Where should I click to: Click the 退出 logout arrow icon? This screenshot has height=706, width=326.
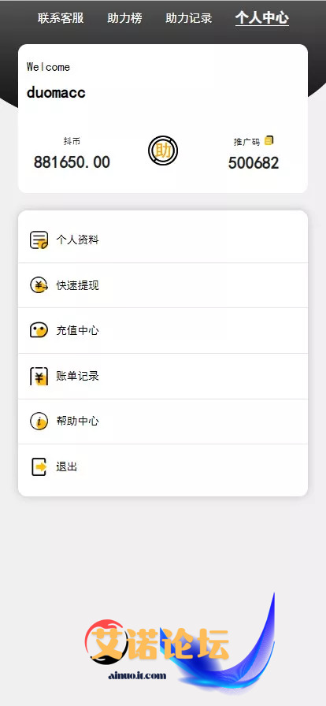tap(39, 466)
